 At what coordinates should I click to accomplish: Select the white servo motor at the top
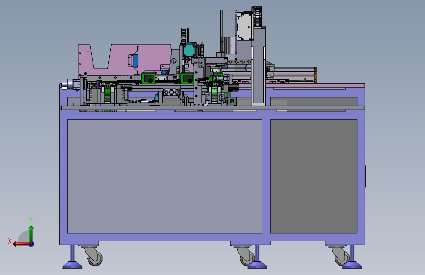tap(245, 27)
